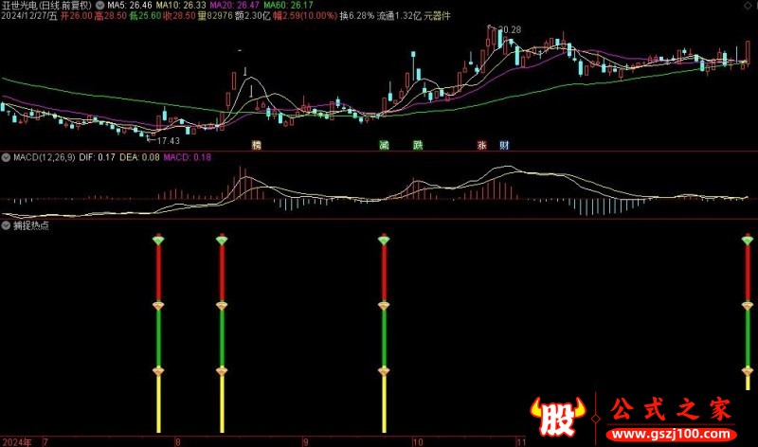Click the DIF: 0.17 value
Image resolution: width=758 pixels, height=447 pixels.
coord(97,157)
